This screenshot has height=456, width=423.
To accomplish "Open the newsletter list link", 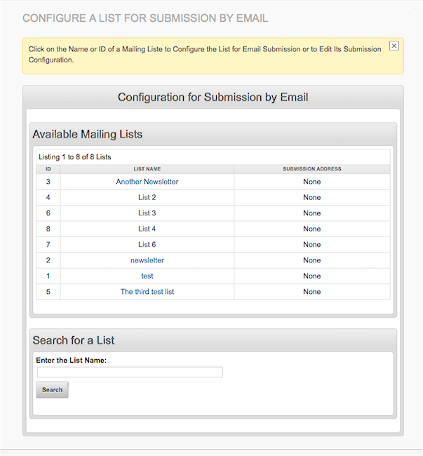I will tap(147, 260).
